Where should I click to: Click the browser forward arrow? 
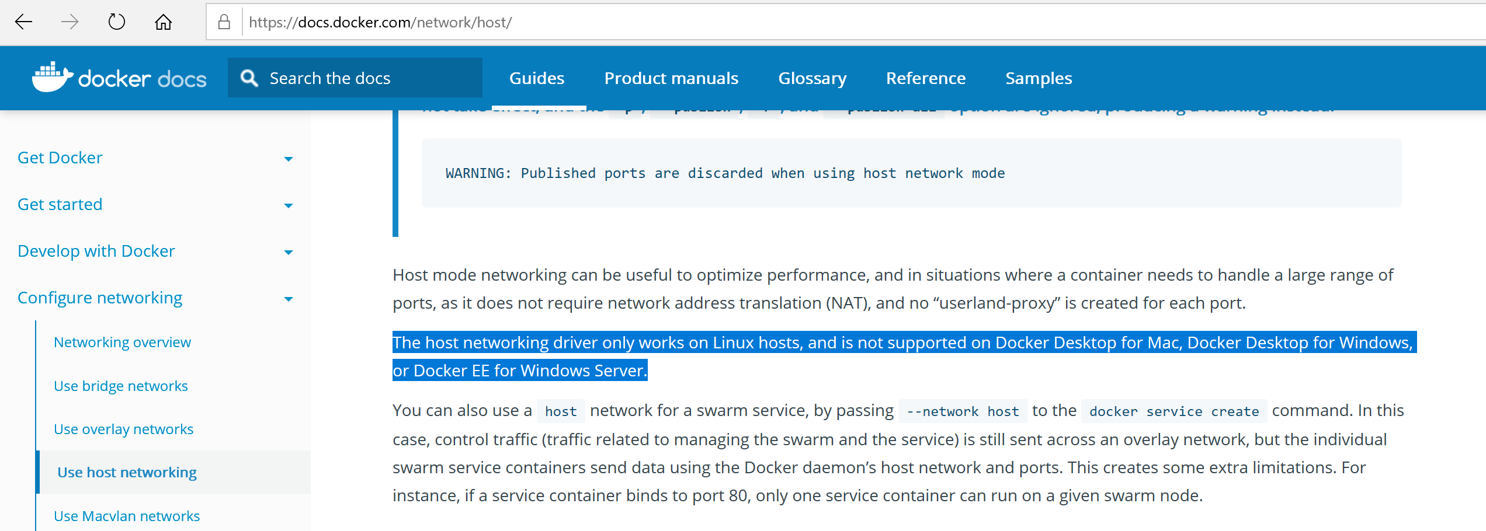point(70,22)
